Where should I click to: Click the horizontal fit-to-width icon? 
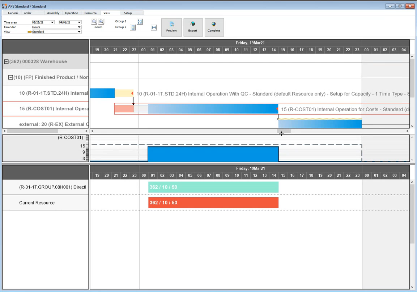[x=154, y=27]
